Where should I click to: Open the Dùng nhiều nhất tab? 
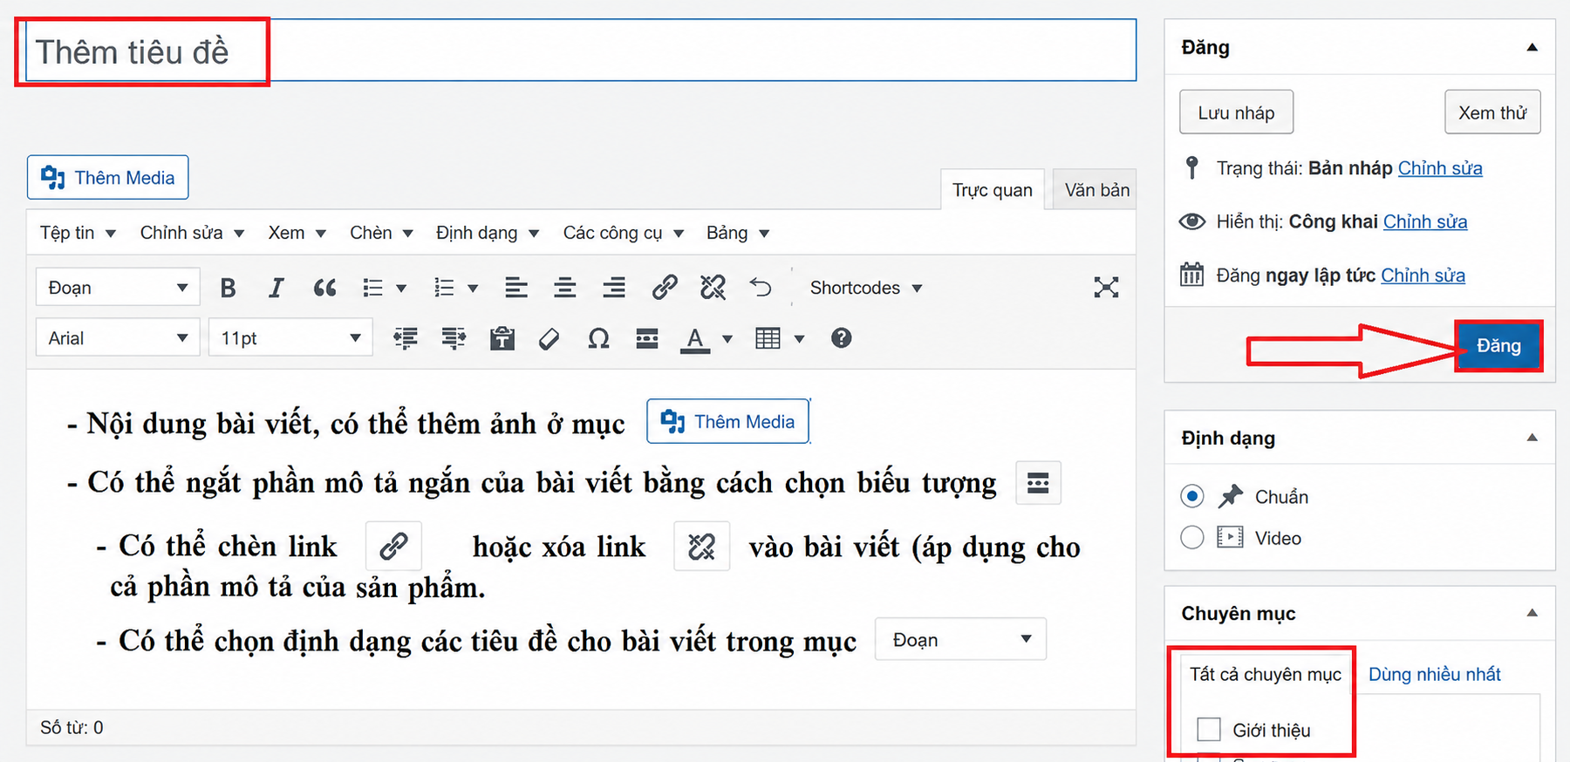tap(1434, 674)
